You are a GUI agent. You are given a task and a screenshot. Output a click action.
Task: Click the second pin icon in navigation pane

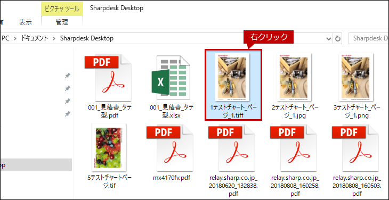[x=67, y=88]
